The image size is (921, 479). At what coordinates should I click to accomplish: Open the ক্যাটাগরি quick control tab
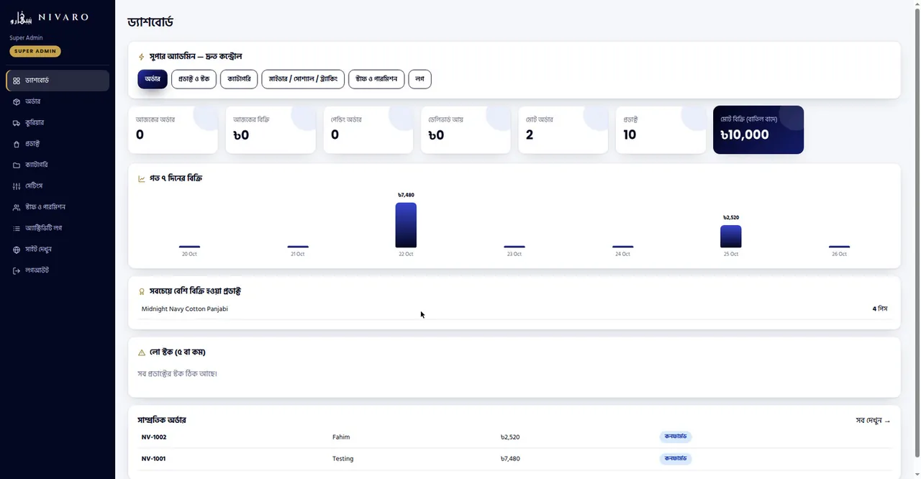click(239, 79)
